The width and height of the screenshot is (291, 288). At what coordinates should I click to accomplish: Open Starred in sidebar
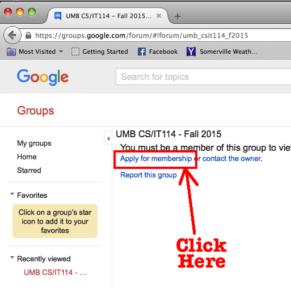(x=29, y=170)
